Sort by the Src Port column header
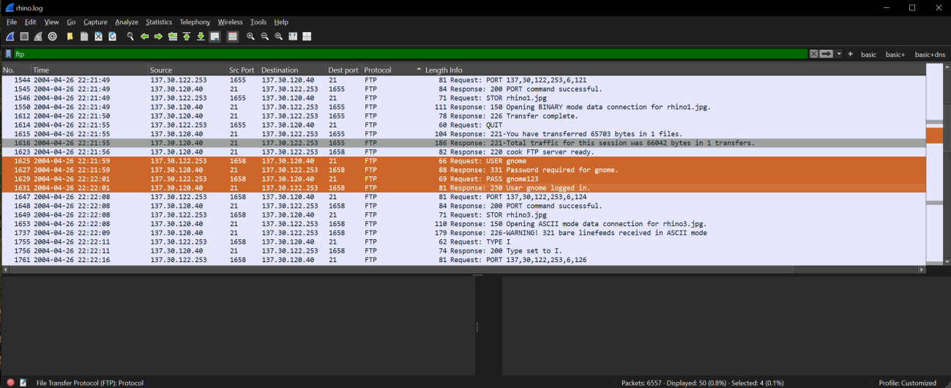Viewport: 951px width, 388px height. click(x=243, y=70)
